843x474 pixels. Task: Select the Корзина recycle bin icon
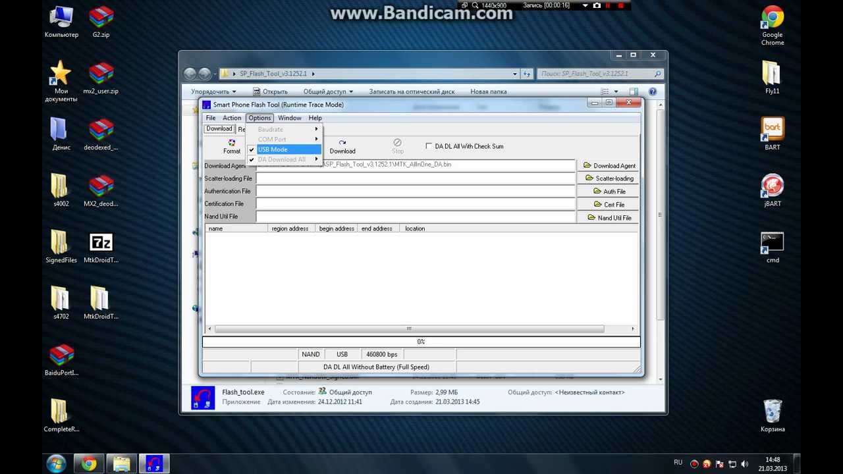pyautogui.click(x=773, y=416)
